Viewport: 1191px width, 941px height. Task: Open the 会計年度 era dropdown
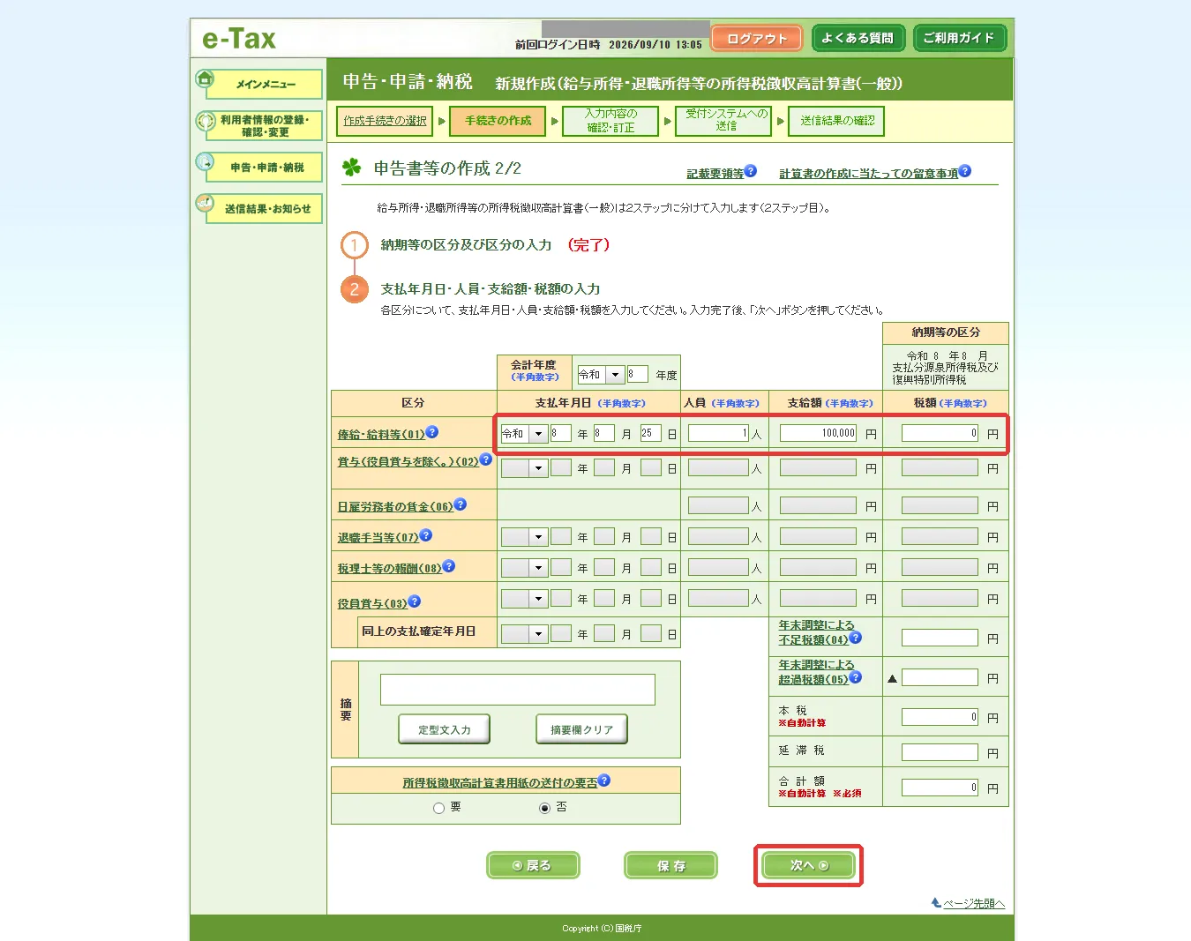(601, 375)
